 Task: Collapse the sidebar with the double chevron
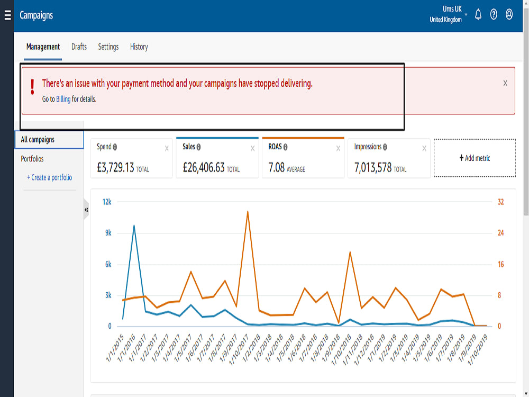point(86,210)
